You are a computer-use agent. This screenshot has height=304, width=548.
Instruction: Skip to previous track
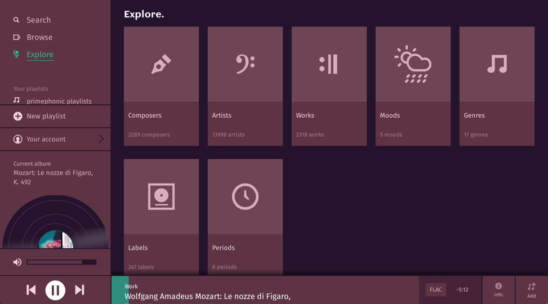coord(31,290)
